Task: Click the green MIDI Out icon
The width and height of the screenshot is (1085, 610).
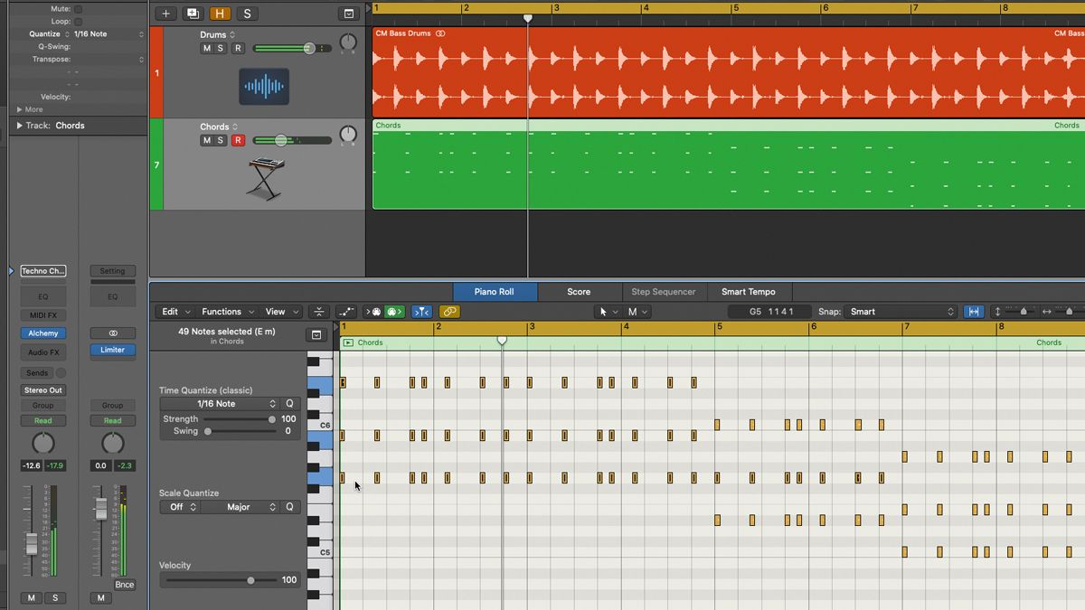Action: (x=394, y=311)
